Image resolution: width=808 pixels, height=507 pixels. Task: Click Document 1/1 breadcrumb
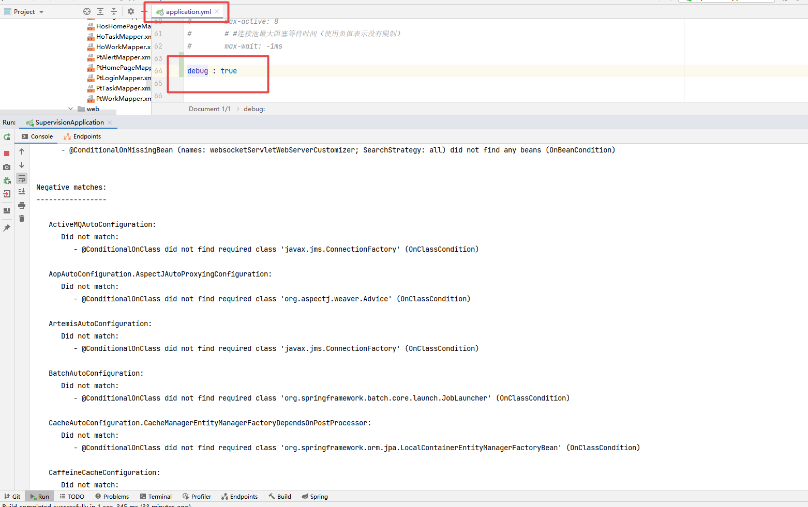210,109
